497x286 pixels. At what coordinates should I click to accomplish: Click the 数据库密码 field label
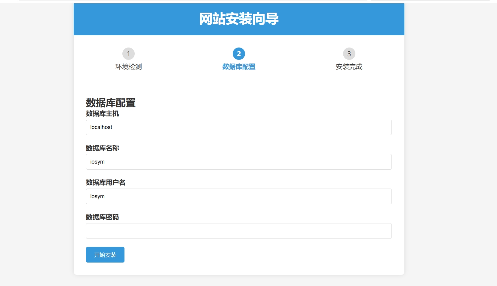click(102, 217)
